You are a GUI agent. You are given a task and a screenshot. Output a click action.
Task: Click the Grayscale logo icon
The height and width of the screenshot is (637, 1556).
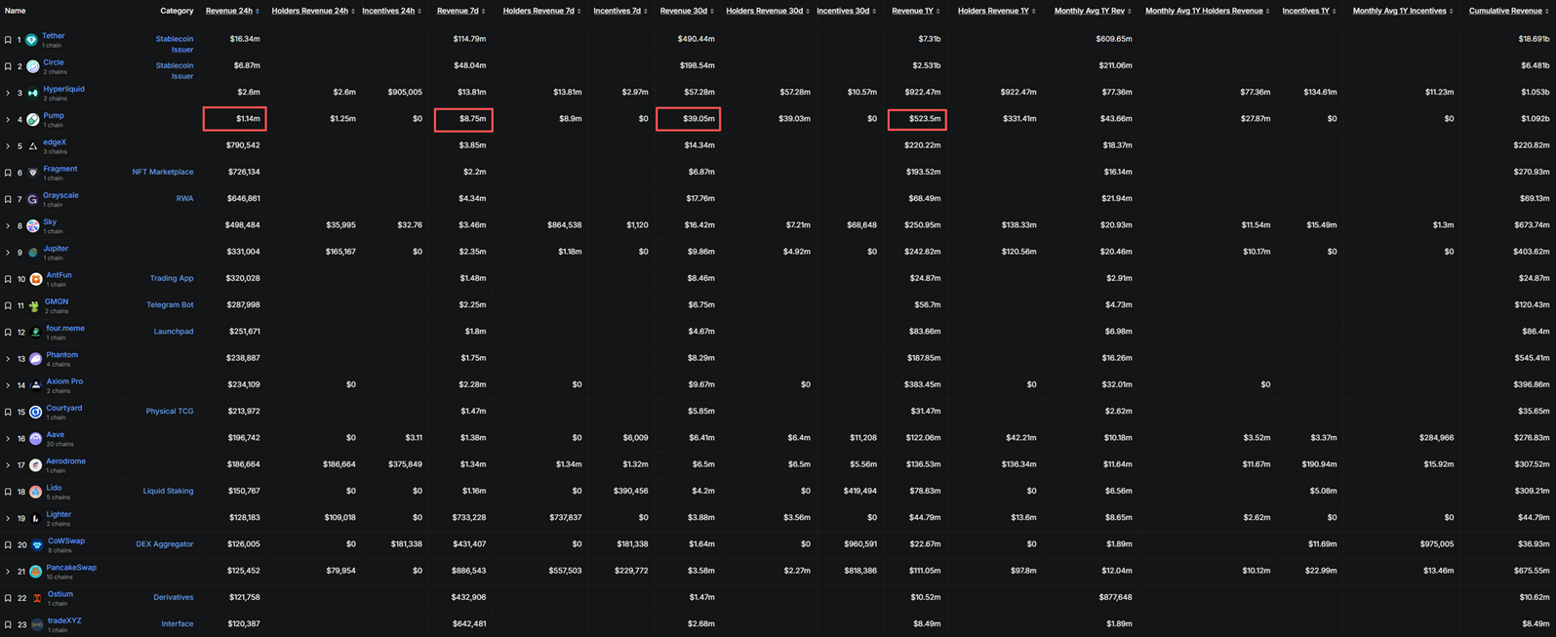click(x=33, y=199)
